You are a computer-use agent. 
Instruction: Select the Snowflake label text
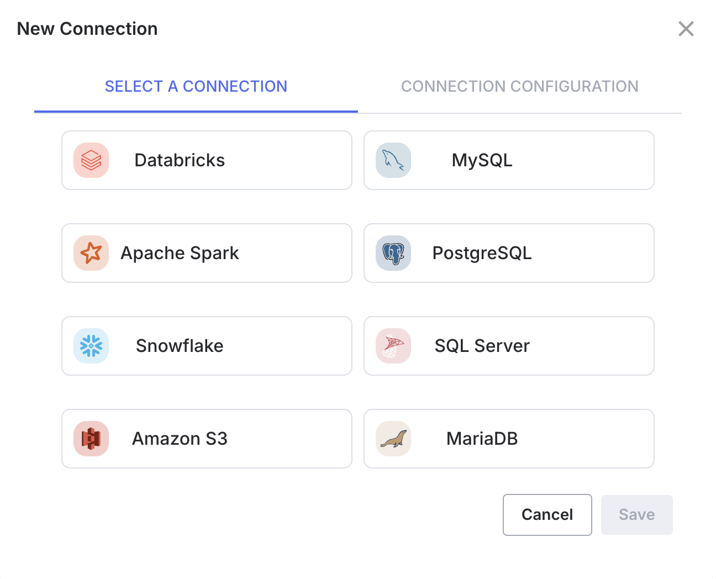(180, 346)
